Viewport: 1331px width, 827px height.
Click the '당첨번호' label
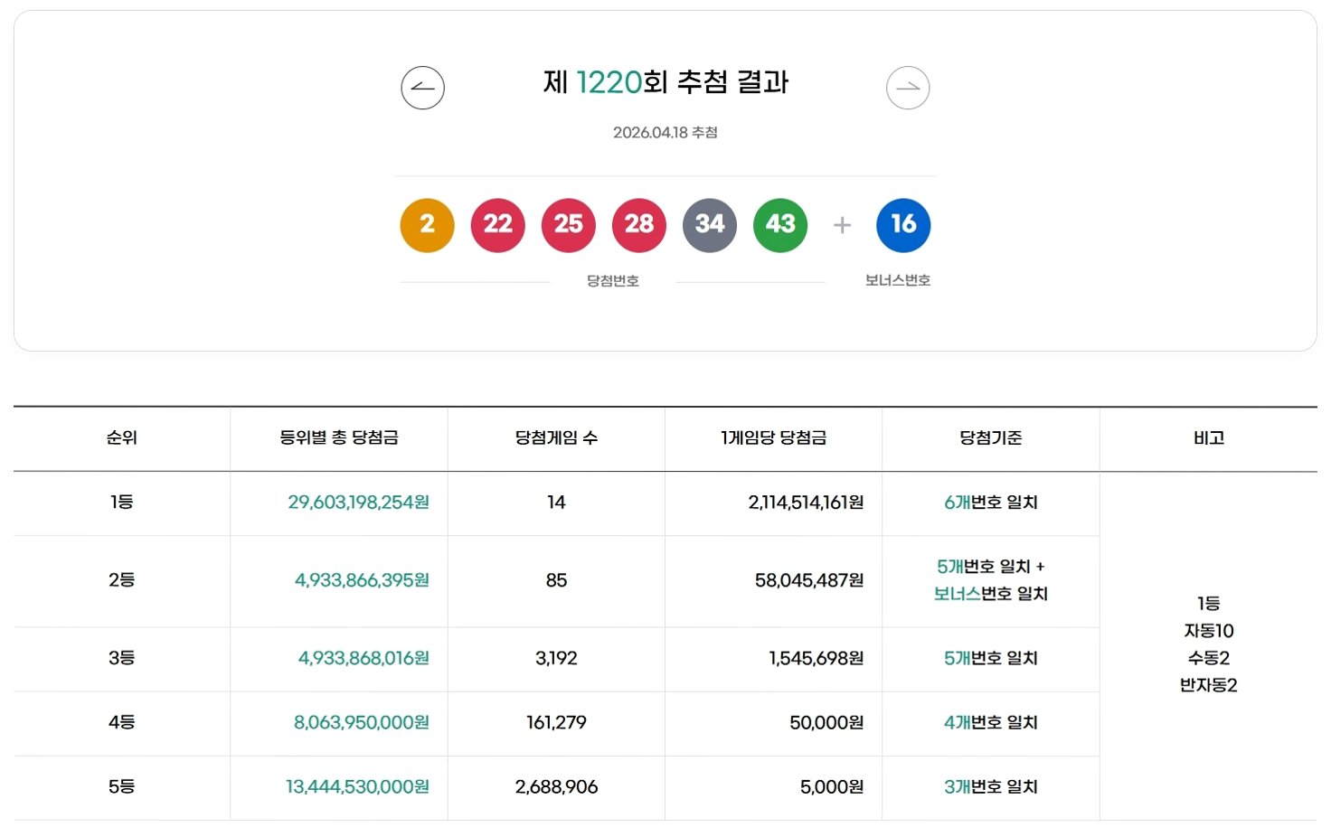613,281
